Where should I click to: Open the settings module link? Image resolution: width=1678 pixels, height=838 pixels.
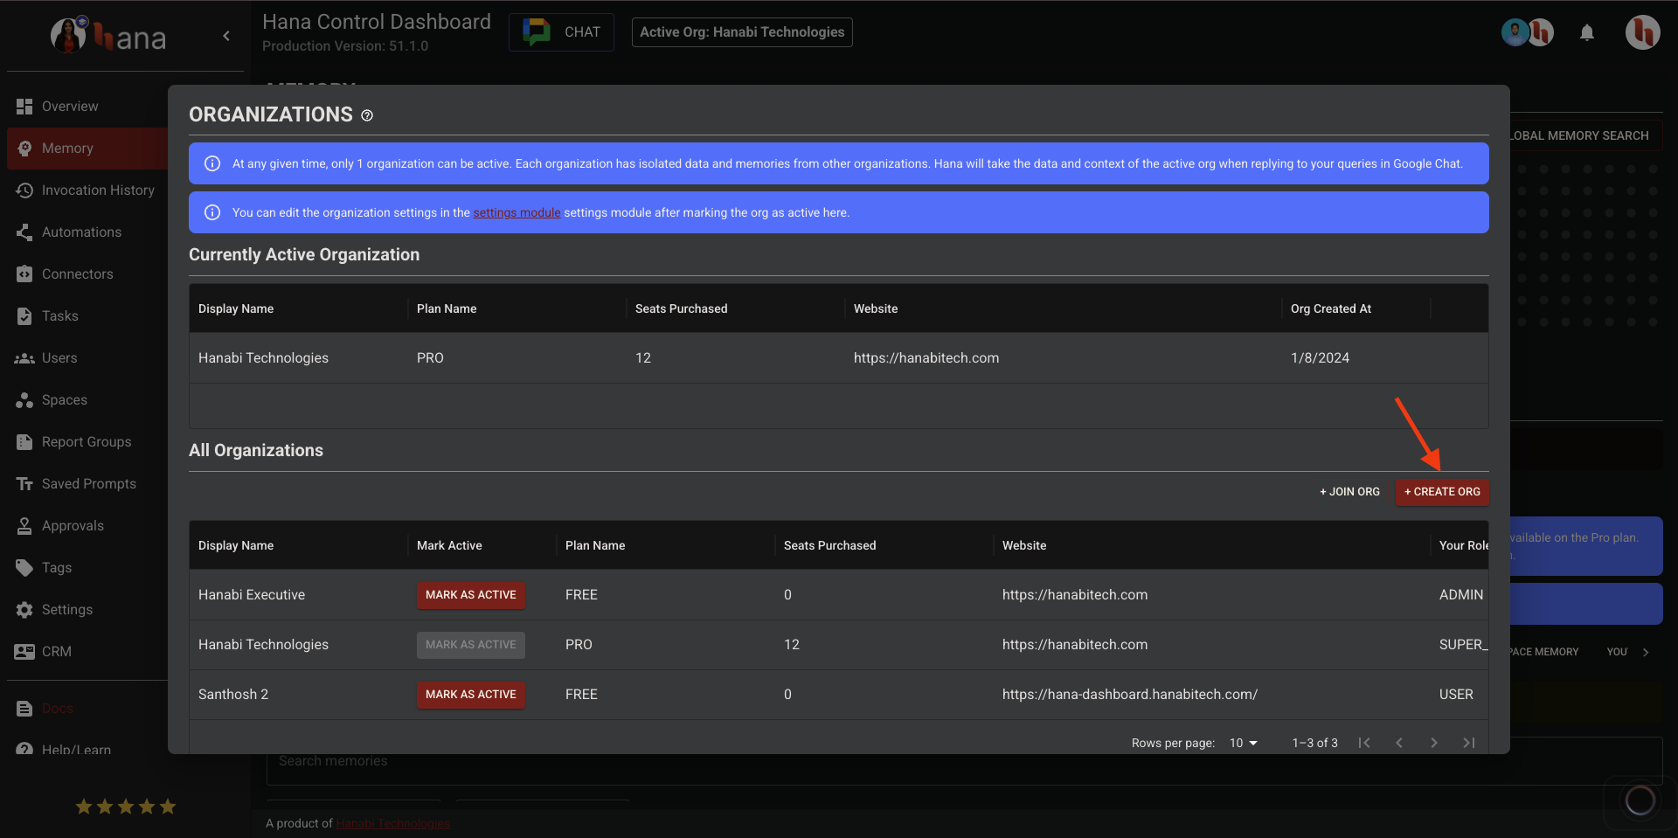click(x=517, y=212)
